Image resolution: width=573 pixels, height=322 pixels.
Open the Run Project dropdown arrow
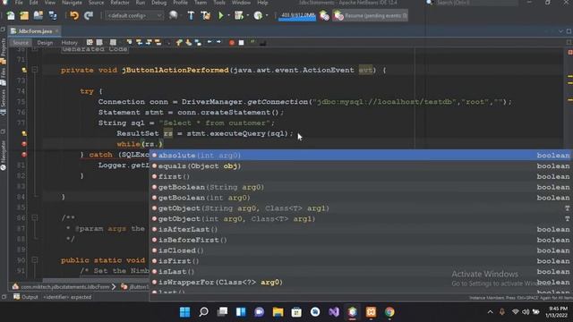point(228,16)
